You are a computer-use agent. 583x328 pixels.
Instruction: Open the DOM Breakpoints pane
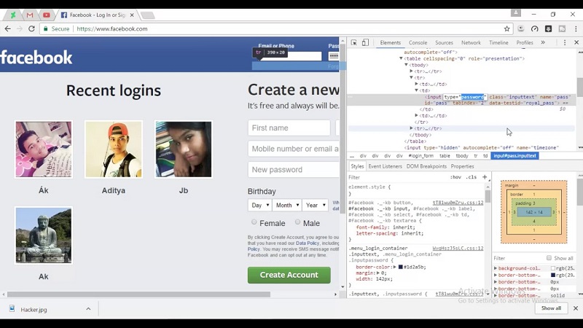426,166
